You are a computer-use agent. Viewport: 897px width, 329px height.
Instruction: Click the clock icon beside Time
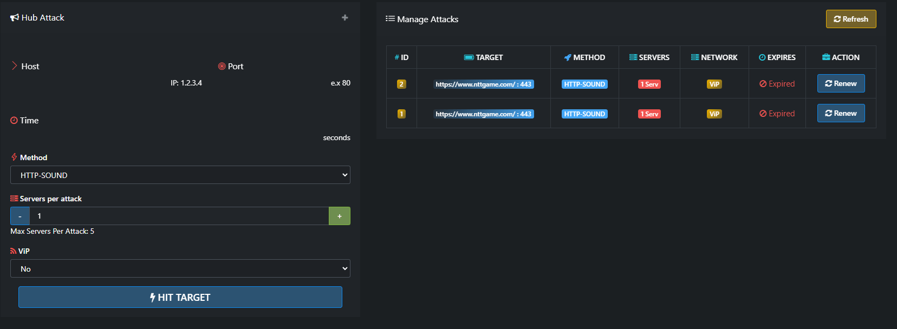tap(14, 120)
